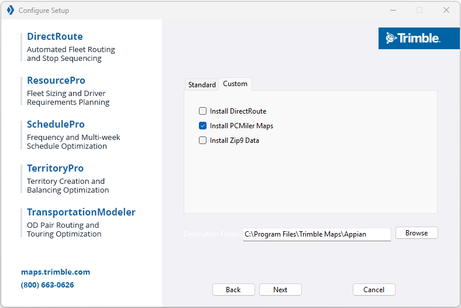Select the Custom tab
The height and width of the screenshot is (308, 461).
click(x=235, y=84)
